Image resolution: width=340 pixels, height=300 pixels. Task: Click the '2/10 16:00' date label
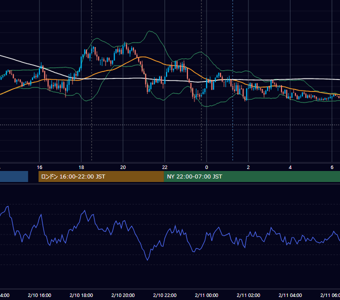(x=39, y=295)
